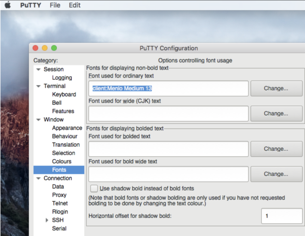
Task: Select the Serial category
Action: pos(59,228)
